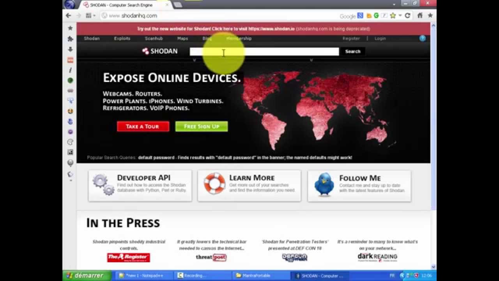This screenshot has height=281, width=499.
Task: Open the downloads arrow sidebar icon
Action: pos(70,49)
